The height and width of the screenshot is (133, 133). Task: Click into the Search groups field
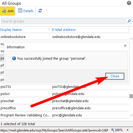coord(64,21)
